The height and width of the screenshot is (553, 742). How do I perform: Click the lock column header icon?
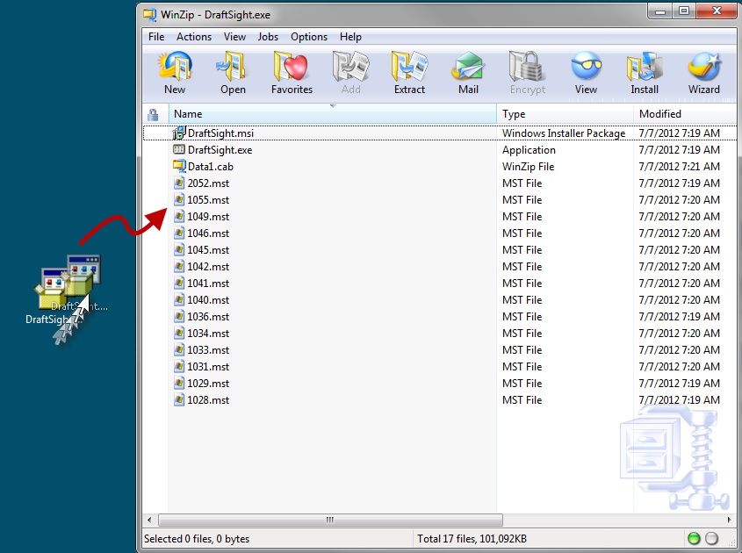[153, 114]
